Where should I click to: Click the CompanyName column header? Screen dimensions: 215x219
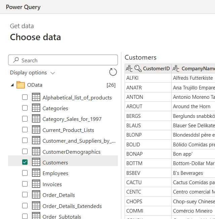pos(198,69)
